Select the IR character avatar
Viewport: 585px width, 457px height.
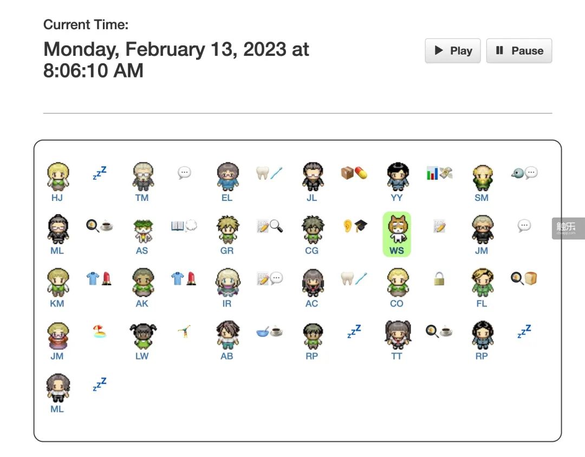[x=226, y=282]
